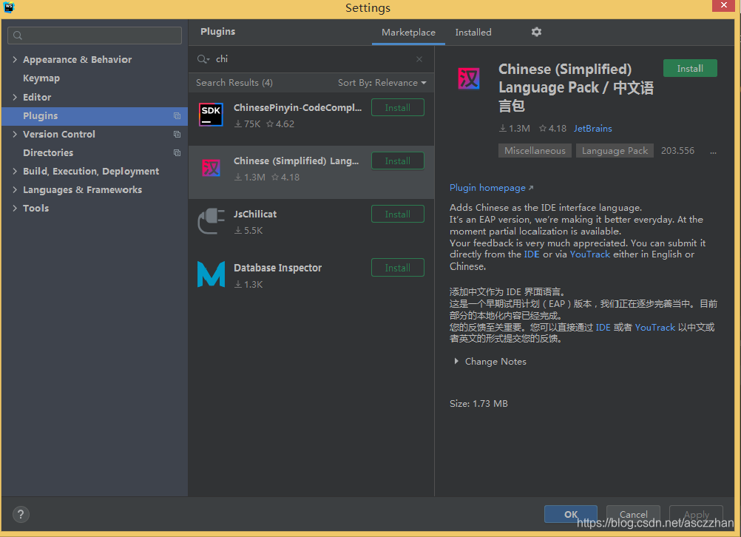Viewport: 741px width, 537px height.
Task: Click the Size: 1.73 MB text
Action: (478, 404)
